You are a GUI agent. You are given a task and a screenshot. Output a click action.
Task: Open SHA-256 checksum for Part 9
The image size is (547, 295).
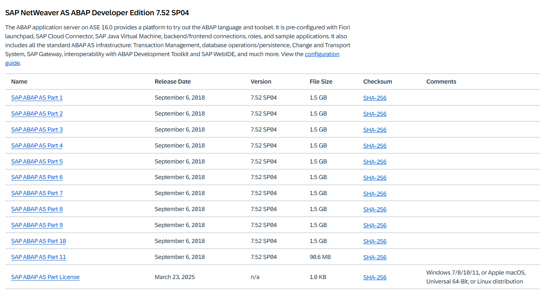pyautogui.click(x=375, y=226)
